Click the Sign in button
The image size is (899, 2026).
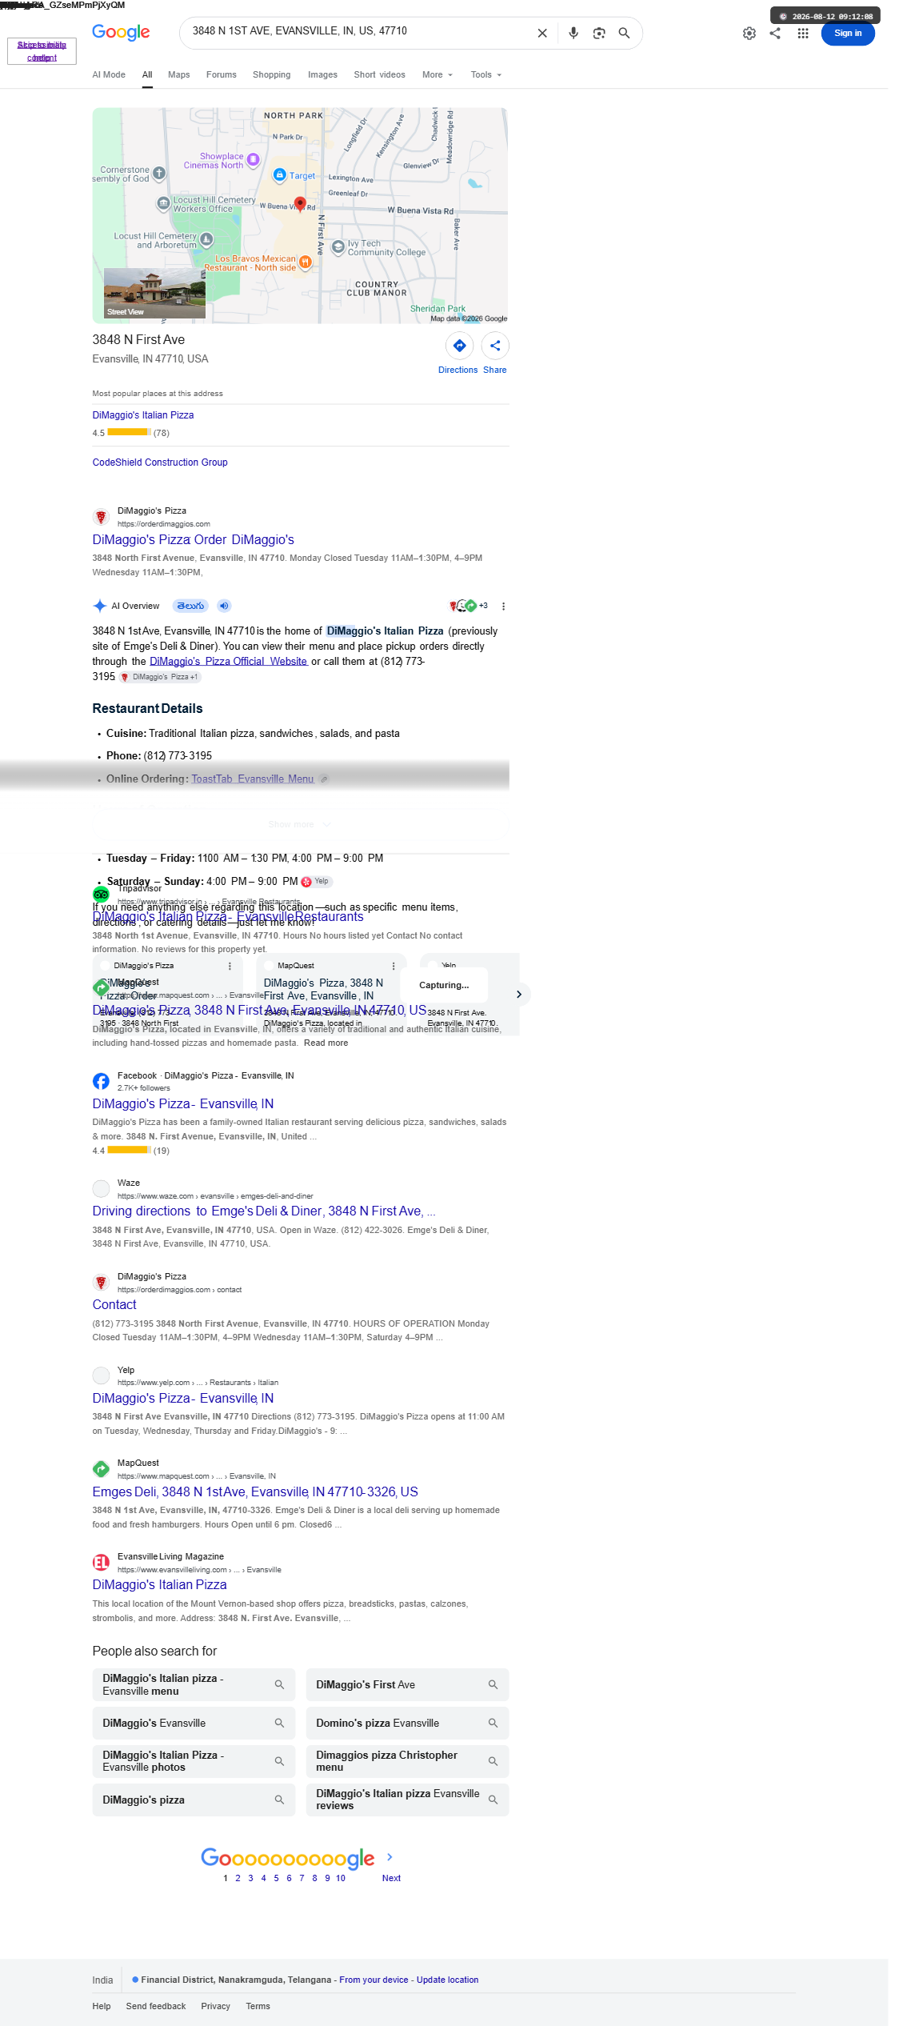(848, 33)
